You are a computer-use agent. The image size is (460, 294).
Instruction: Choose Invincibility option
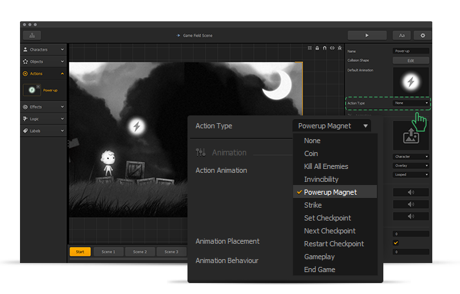(x=335, y=179)
